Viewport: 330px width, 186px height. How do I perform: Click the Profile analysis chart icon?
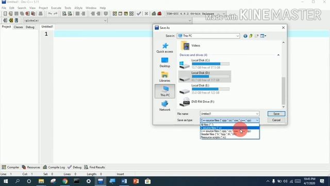click(x=154, y=13)
